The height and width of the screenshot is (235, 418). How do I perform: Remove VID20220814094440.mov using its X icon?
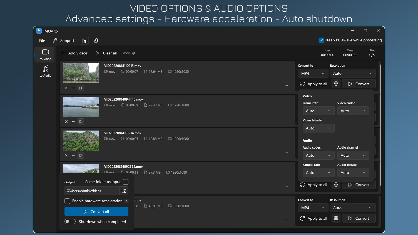pos(66,121)
